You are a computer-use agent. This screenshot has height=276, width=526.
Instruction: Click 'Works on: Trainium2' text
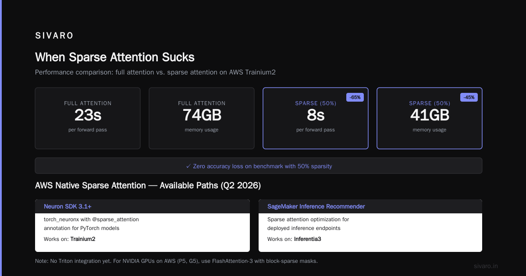pos(70,239)
